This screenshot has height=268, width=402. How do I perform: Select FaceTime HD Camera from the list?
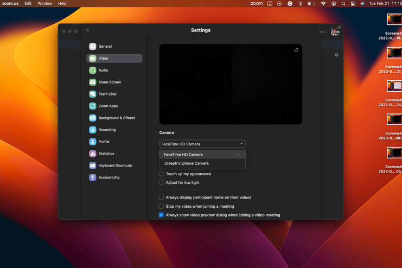coord(202,155)
